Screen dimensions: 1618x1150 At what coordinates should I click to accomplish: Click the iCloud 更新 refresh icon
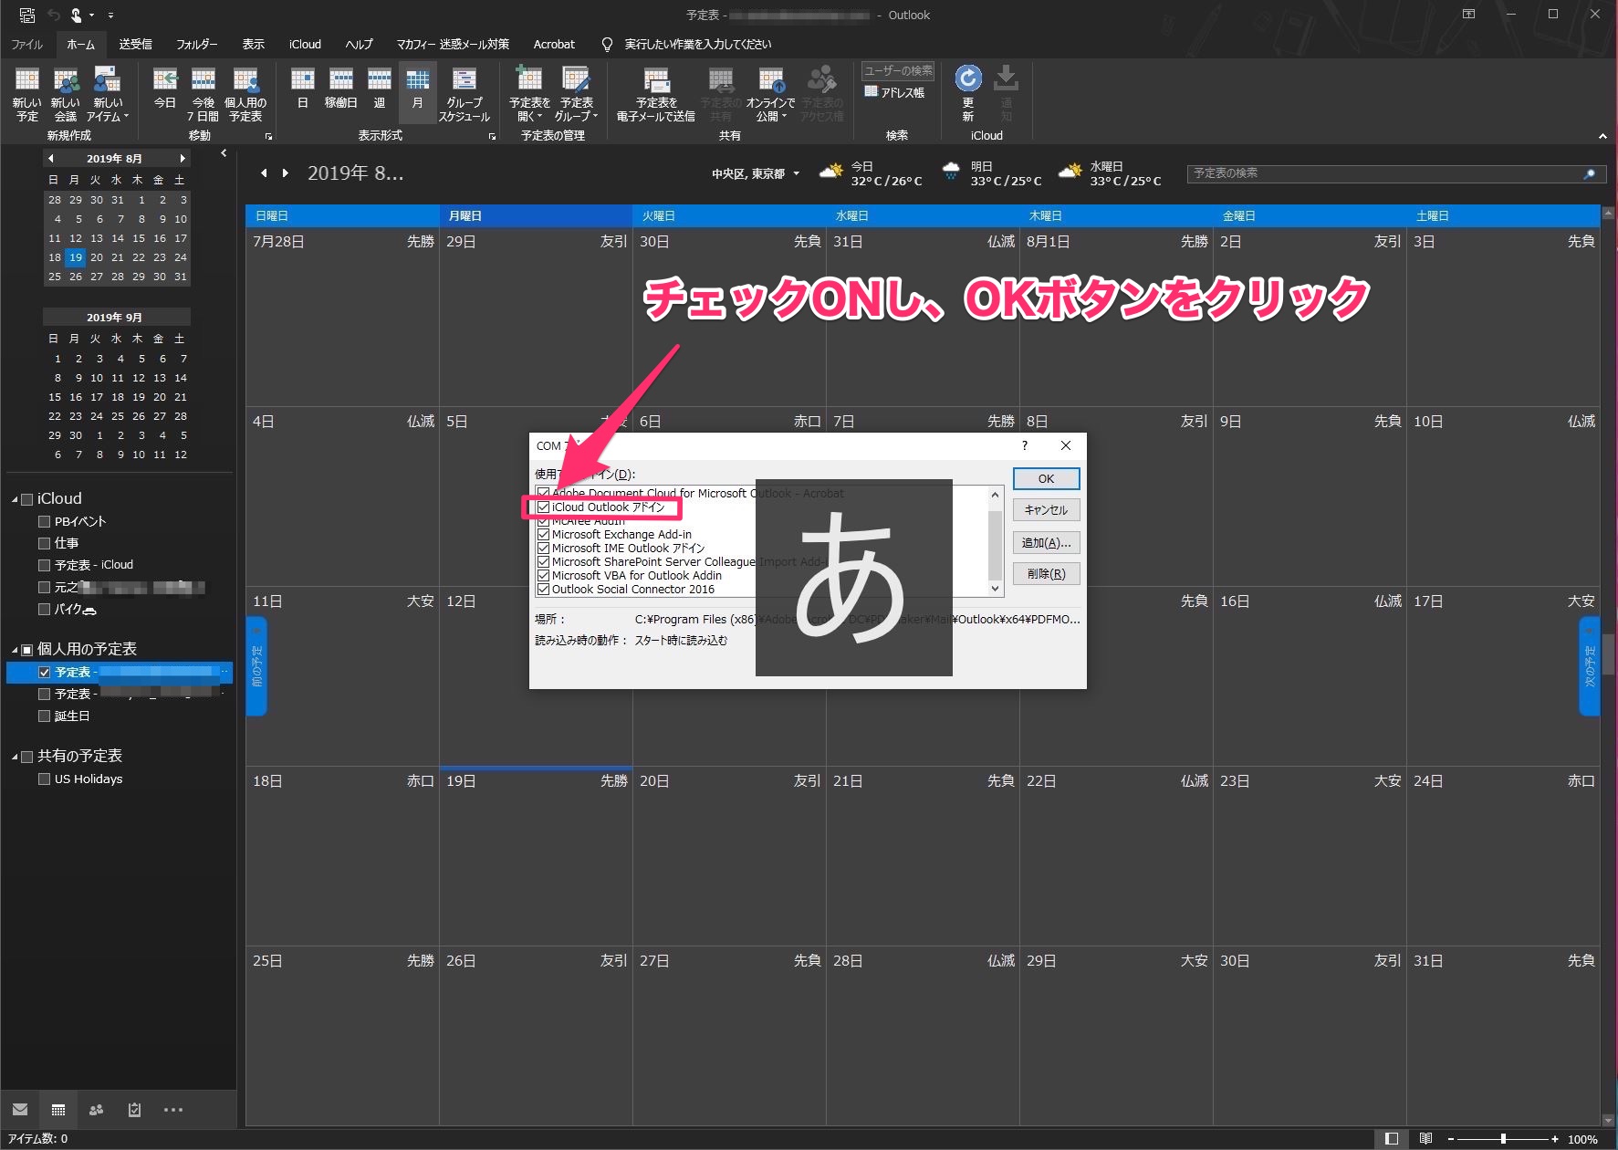tap(968, 92)
